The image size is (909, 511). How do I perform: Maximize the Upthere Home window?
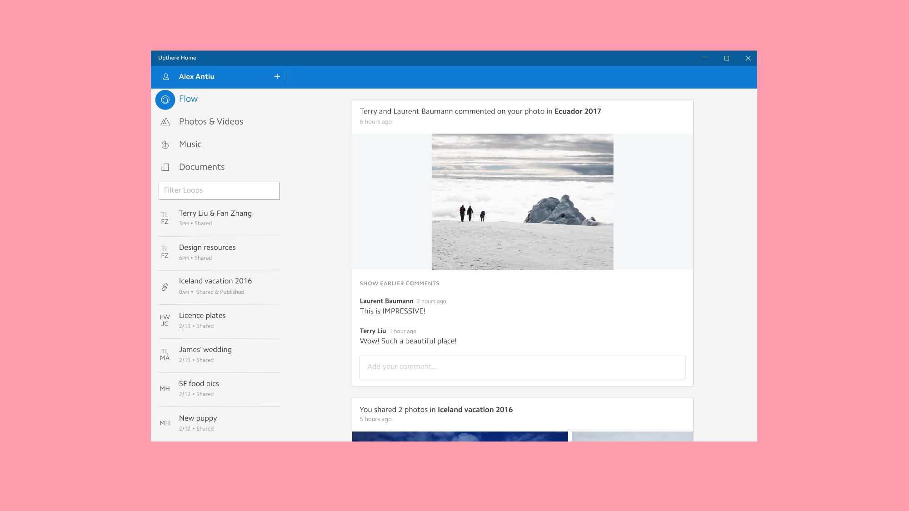[x=726, y=58]
